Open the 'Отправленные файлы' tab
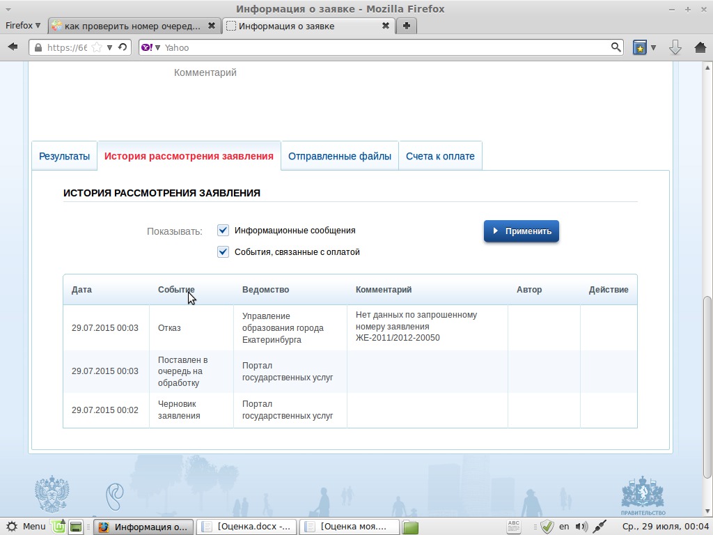The height and width of the screenshot is (535, 713). point(340,156)
